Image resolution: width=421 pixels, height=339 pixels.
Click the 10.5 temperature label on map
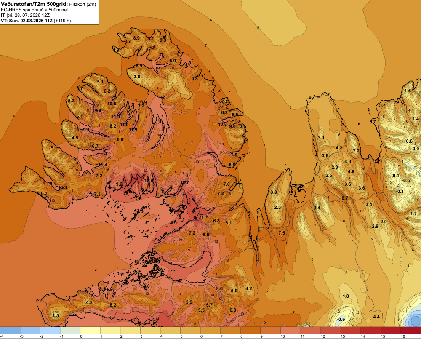tap(112, 104)
